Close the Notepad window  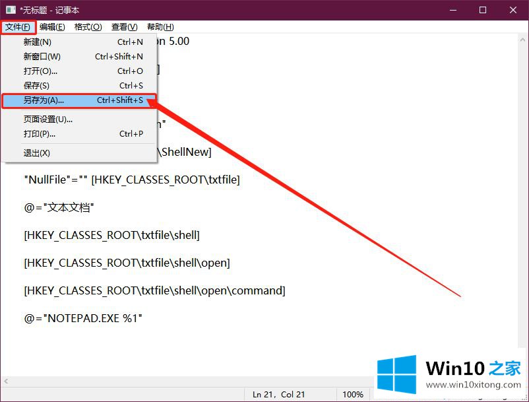(x=513, y=10)
